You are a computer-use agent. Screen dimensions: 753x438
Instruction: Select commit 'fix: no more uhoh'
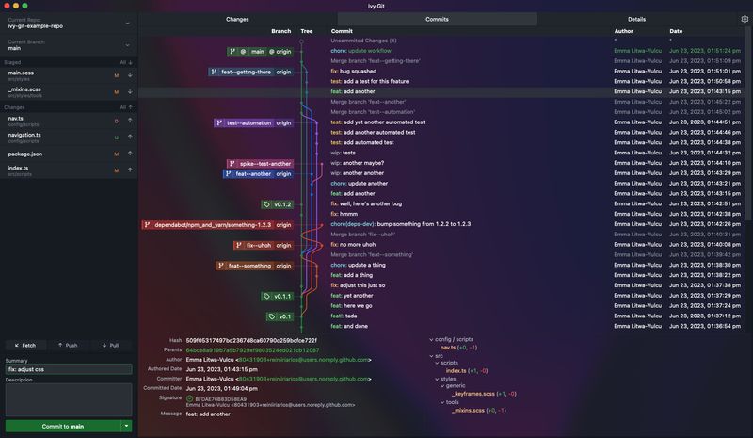pos(441,244)
